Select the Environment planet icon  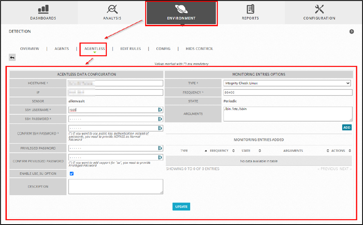coord(181,9)
